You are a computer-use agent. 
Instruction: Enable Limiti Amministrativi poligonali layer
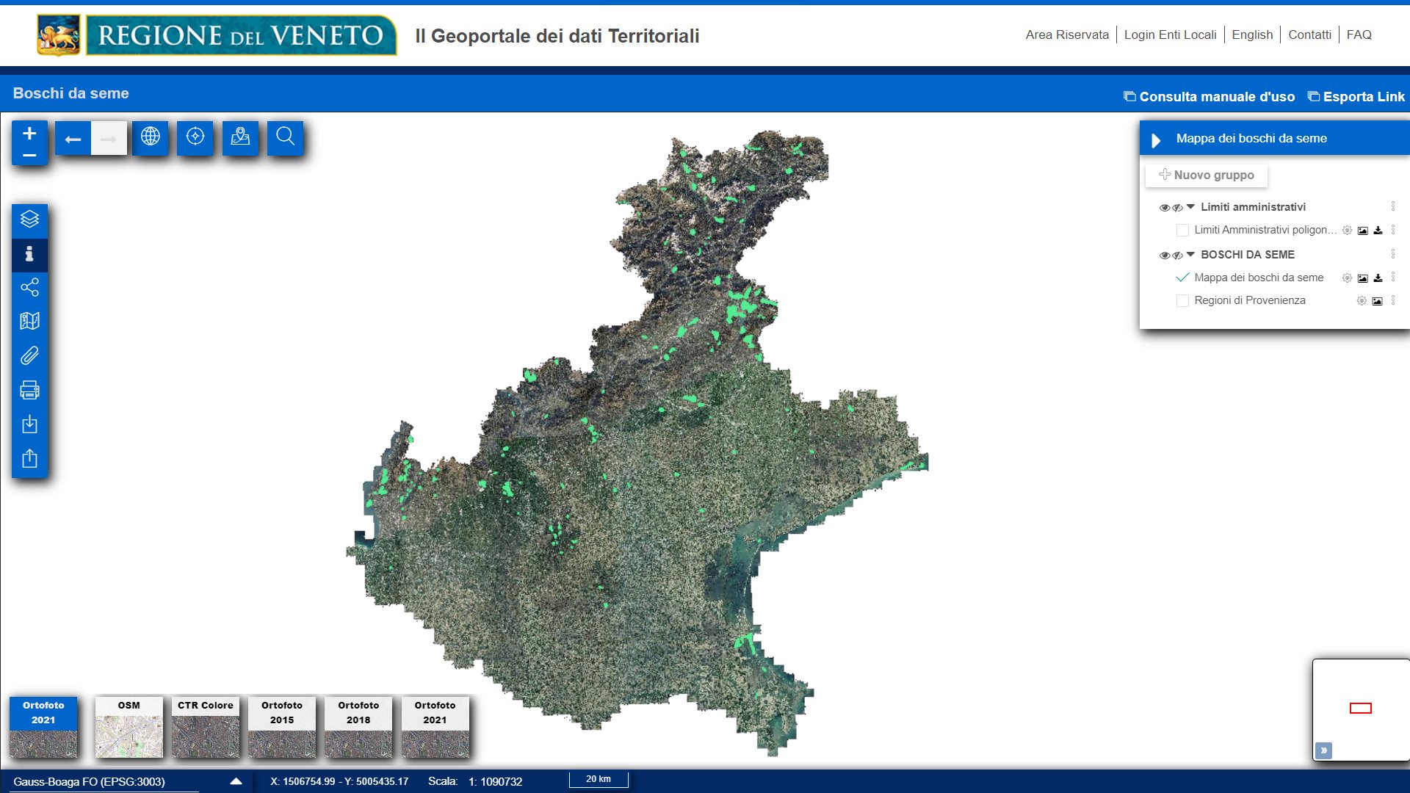tap(1182, 231)
